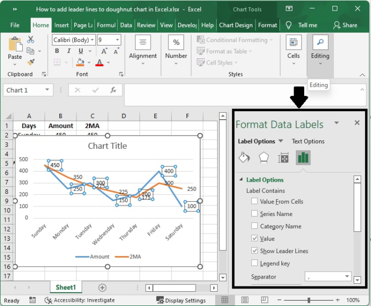Check Series Name option
371x306 pixels.
[254, 213]
